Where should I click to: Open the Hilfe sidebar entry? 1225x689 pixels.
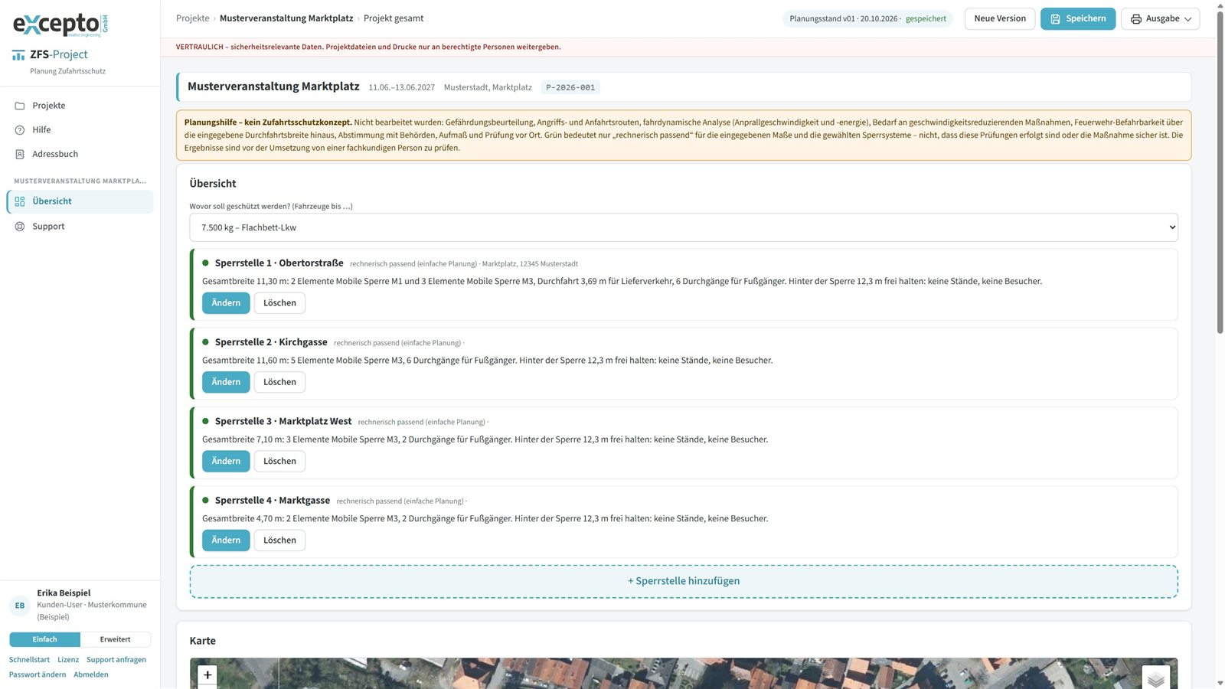(80, 130)
